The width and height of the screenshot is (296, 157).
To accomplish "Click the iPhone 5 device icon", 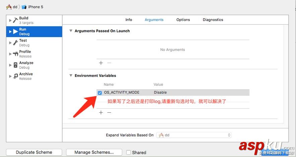I will [24, 7].
